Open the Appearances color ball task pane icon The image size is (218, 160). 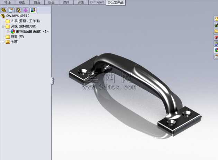[x=216, y=50]
